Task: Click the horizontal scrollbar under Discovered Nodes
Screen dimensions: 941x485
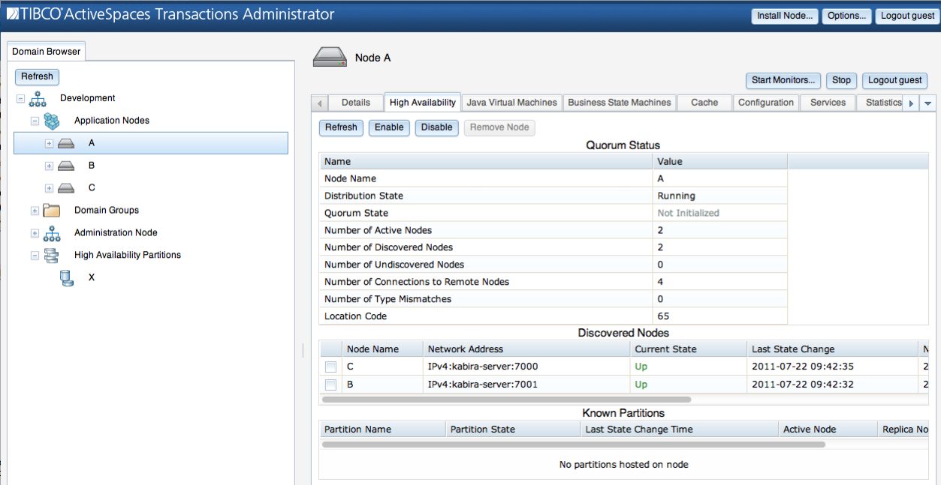Action: [x=503, y=400]
